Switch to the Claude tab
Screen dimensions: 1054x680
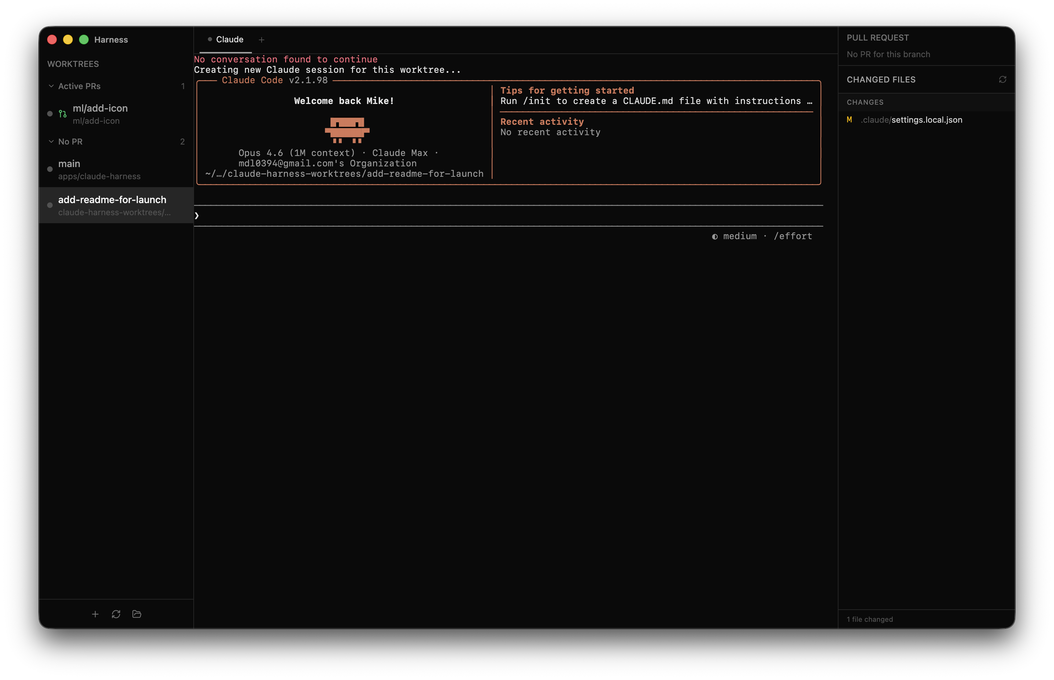[229, 39]
